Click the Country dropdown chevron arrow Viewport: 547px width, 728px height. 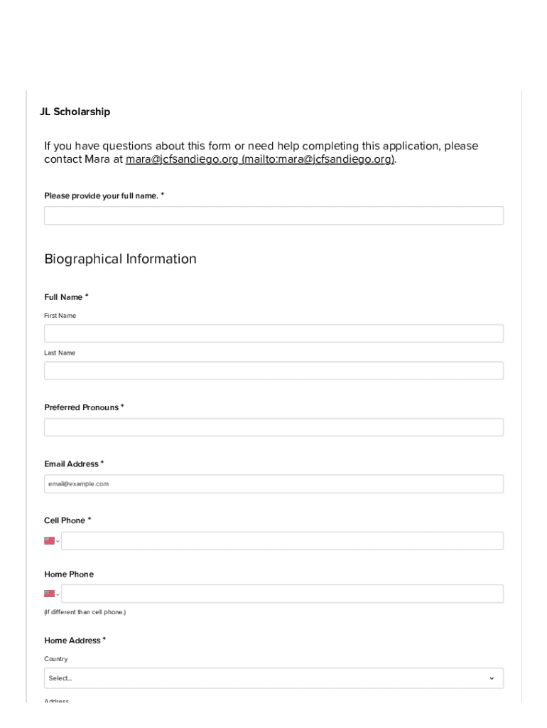pos(492,678)
